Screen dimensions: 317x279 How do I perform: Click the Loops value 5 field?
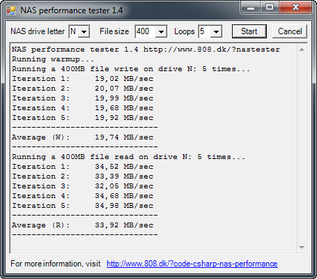coord(205,31)
